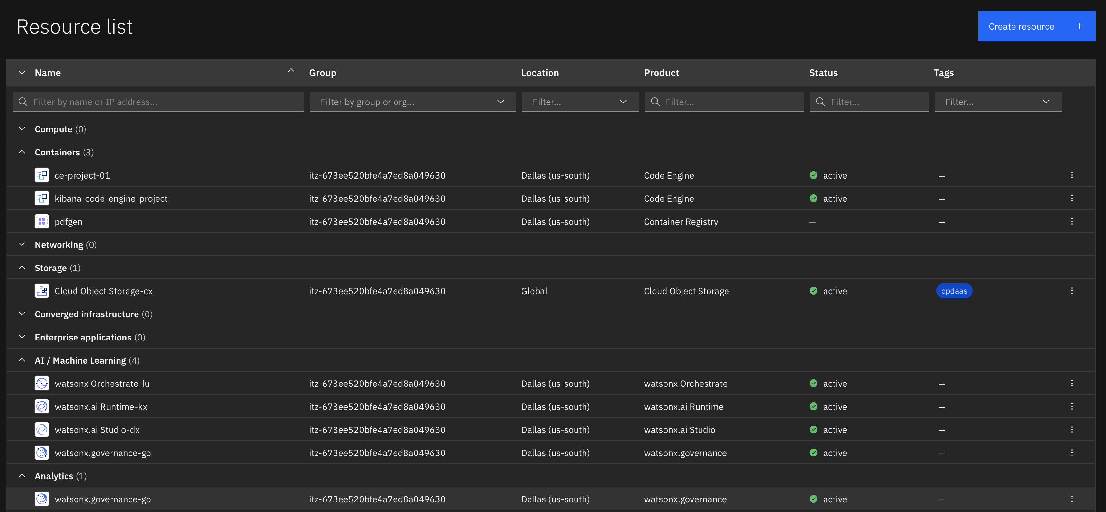Sort by the Location column header
The image size is (1106, 512).
540,73
